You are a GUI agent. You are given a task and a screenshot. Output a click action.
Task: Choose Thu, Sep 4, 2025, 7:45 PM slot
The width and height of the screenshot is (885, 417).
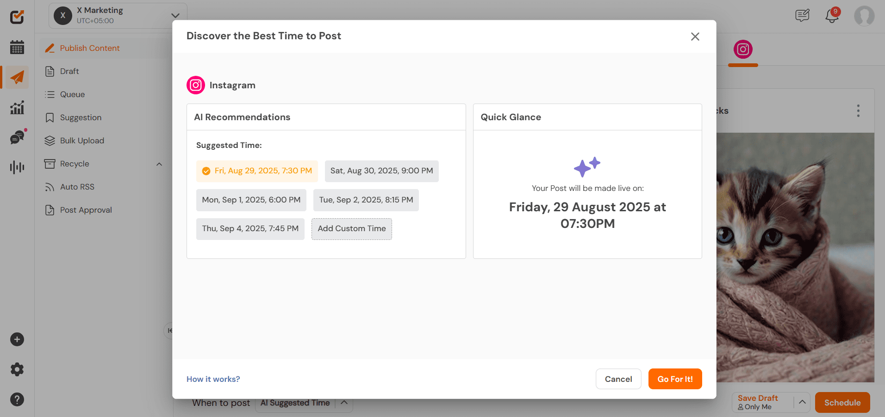pyautogui.click(x=250, y=229)
